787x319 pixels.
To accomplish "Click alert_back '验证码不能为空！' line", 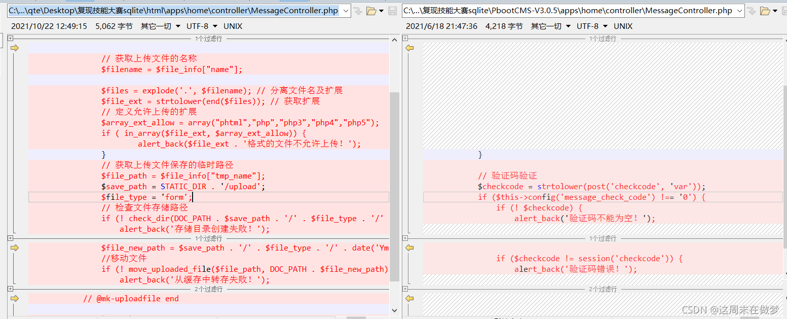I will click(x=585, y=219).
